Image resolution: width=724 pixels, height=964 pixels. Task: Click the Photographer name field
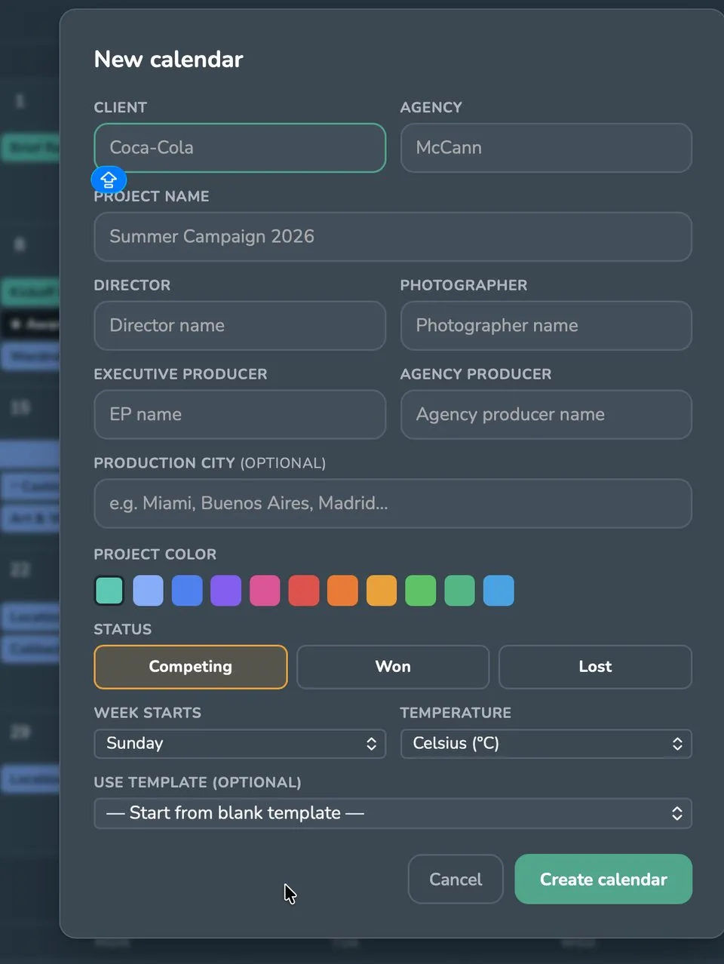(x=546, y=326)
